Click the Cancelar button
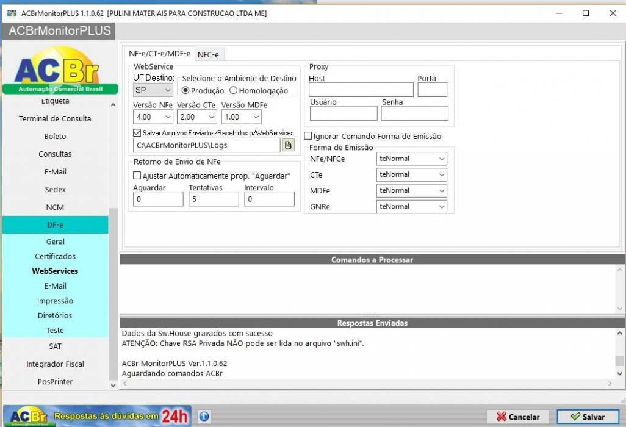Screen dimensions: 626x427 [x=518, y=417]
